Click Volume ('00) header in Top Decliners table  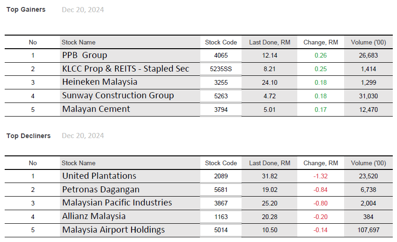(368, 163)
